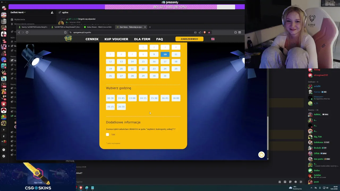Image resolution: width=340 pixels, height=191 pixels.
Task: Click Brave Rewards triangle icon
Action: (x=209, y=32)
